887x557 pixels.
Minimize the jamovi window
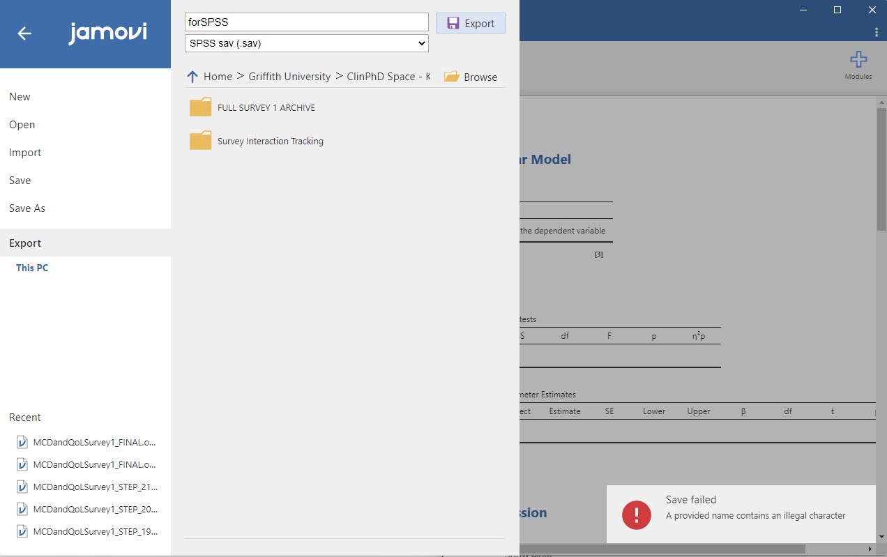(x=803, y=10)
